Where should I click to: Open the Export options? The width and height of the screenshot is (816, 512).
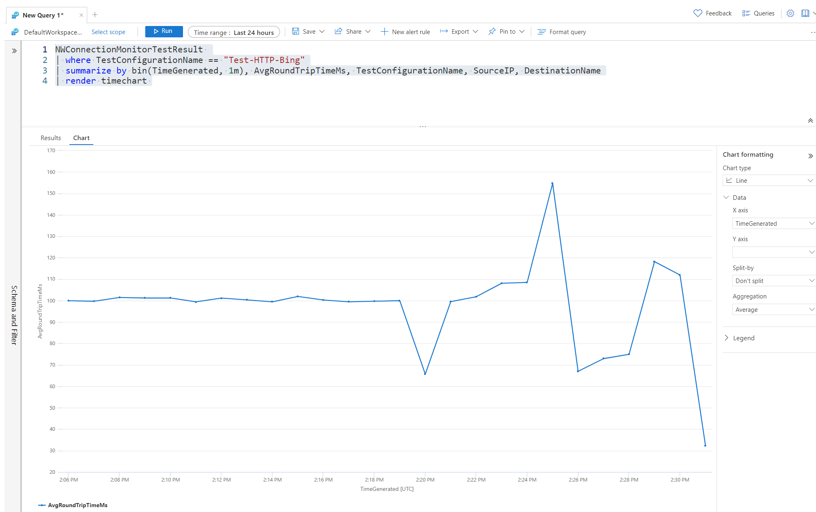coord(444,31)
